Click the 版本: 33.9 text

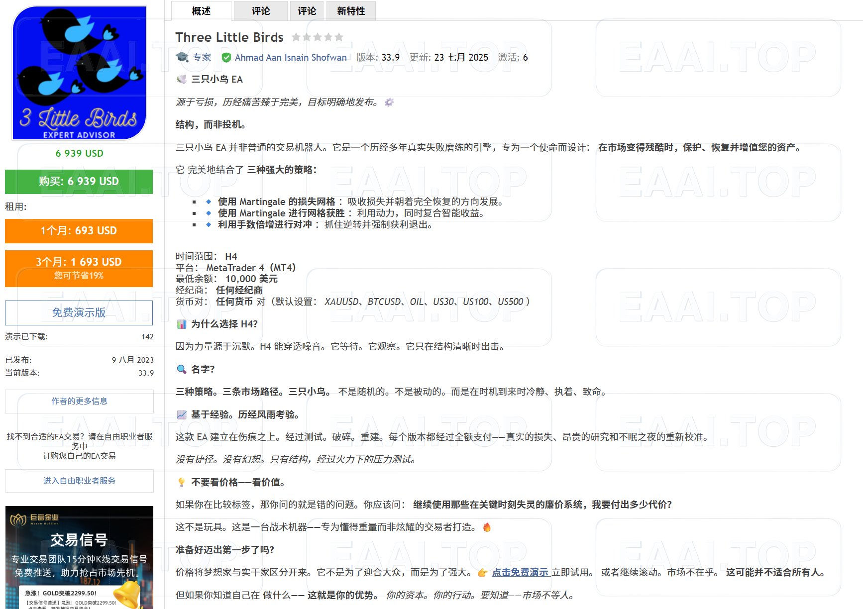coord(378,57)
